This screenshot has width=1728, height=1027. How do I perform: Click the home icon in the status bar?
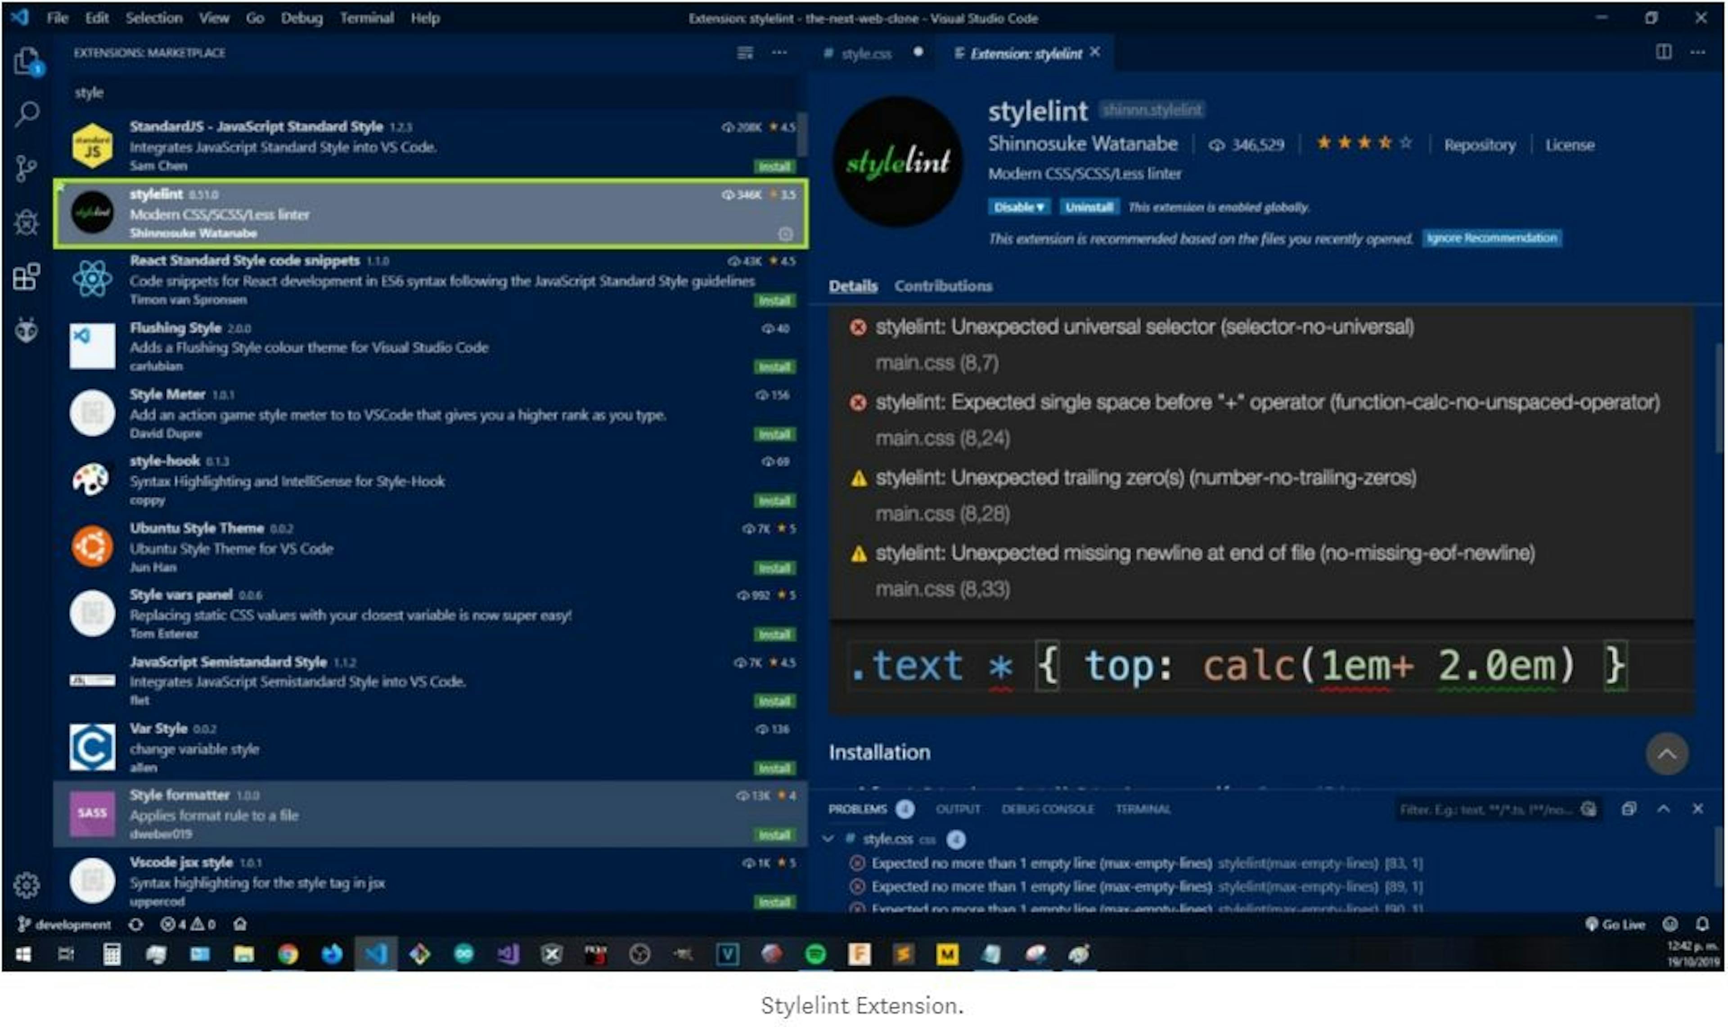(x=240, y=924)
